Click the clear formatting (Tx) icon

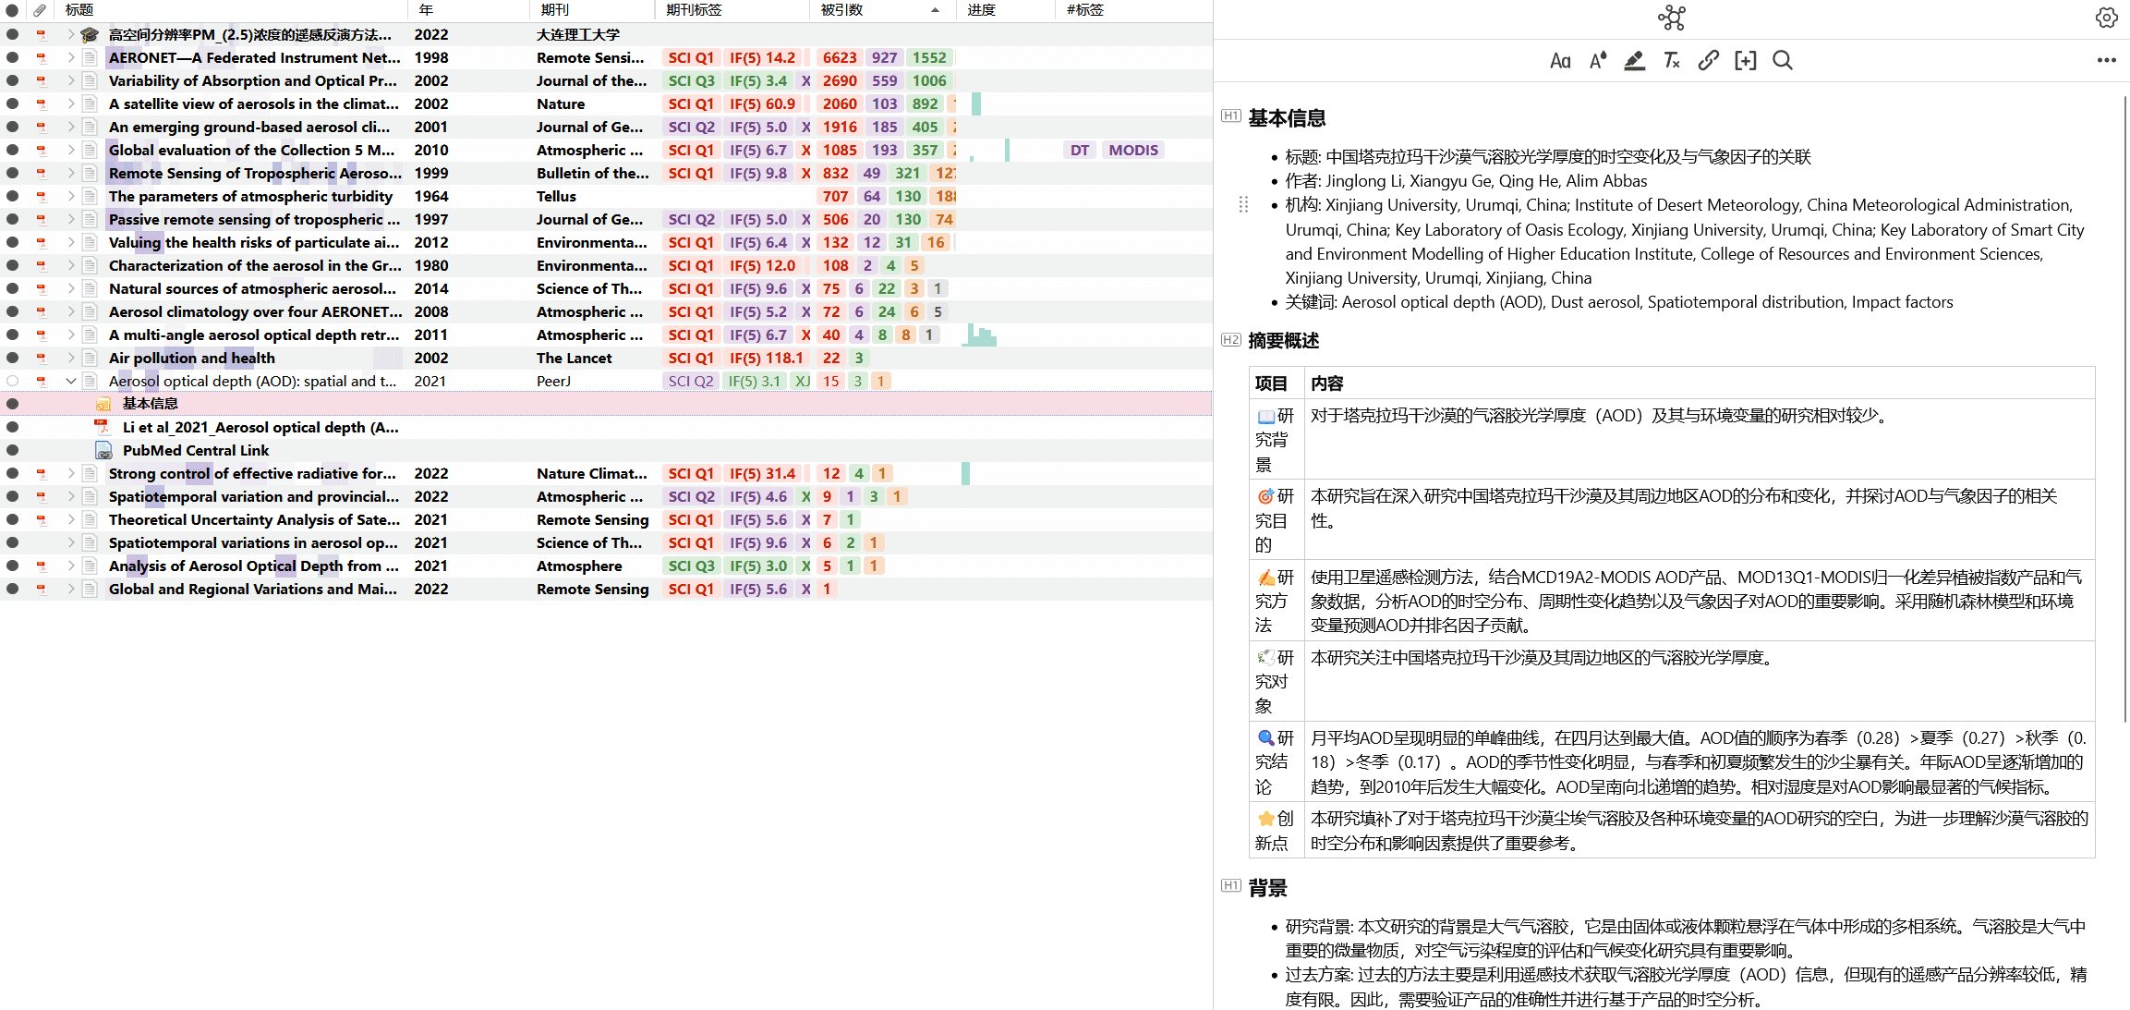tap(1671, 60)
